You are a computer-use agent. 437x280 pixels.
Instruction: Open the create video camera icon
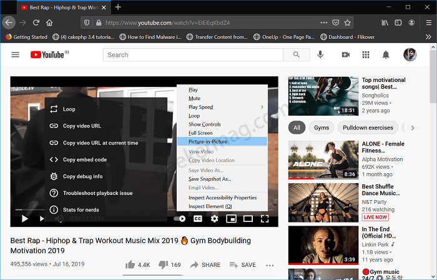pyautogui.click(x=346, y=54)
